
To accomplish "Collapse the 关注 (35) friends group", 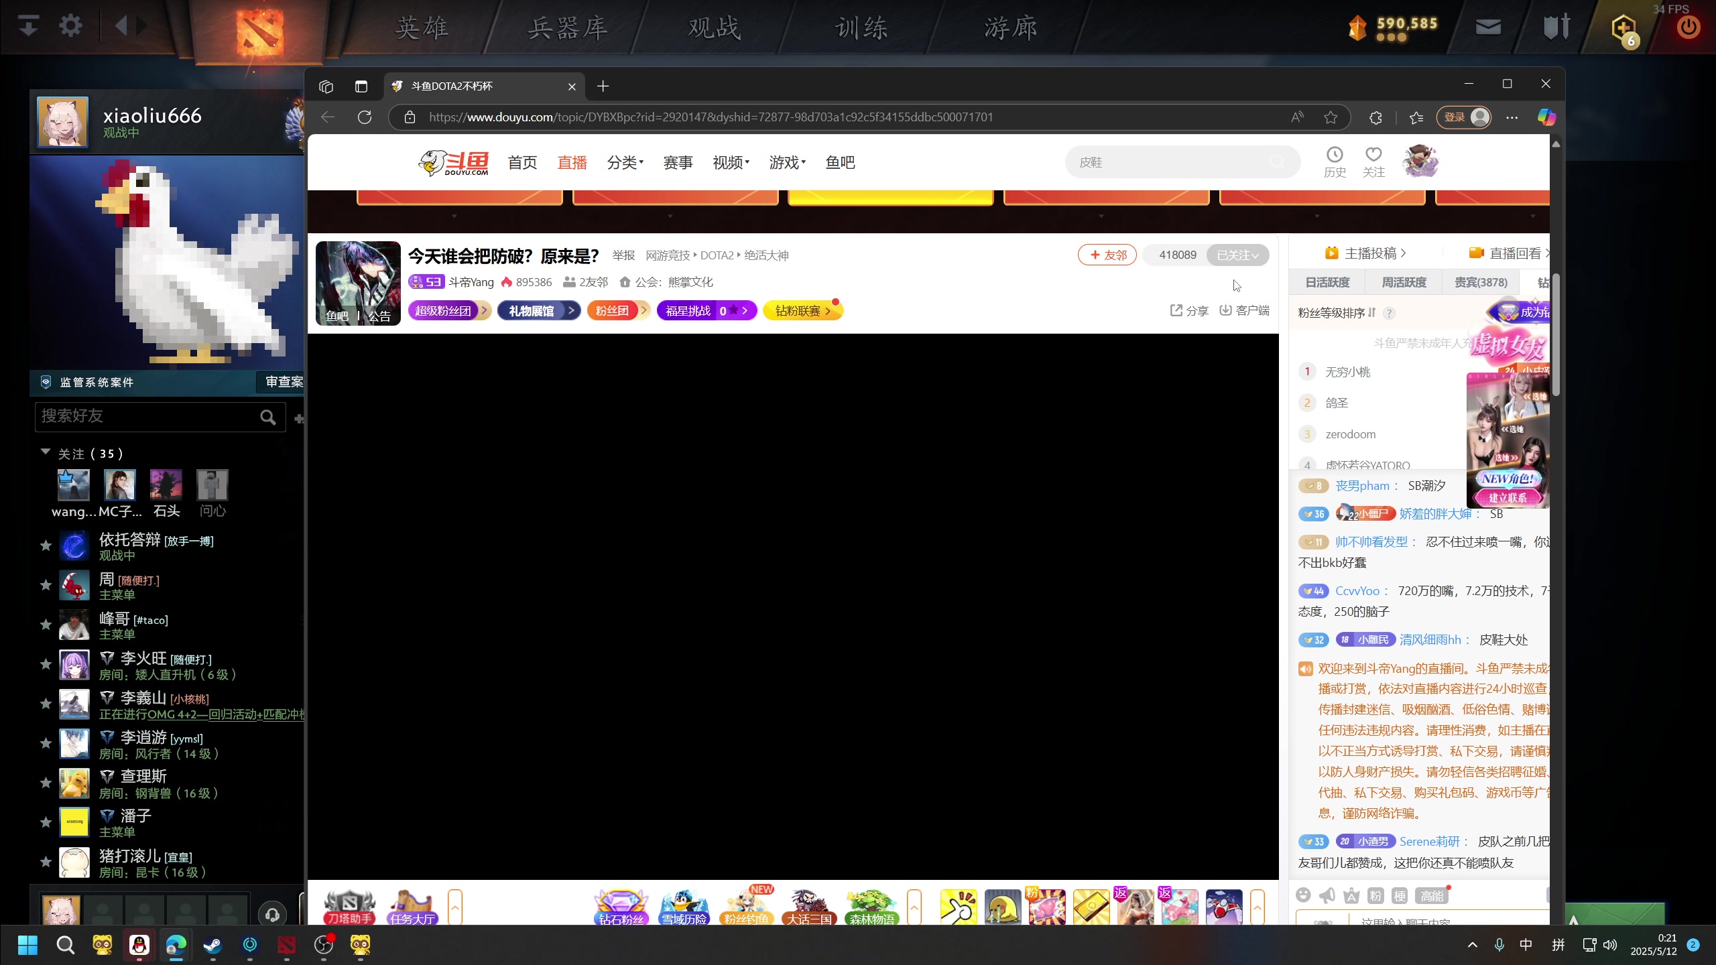I will [46, 452].
